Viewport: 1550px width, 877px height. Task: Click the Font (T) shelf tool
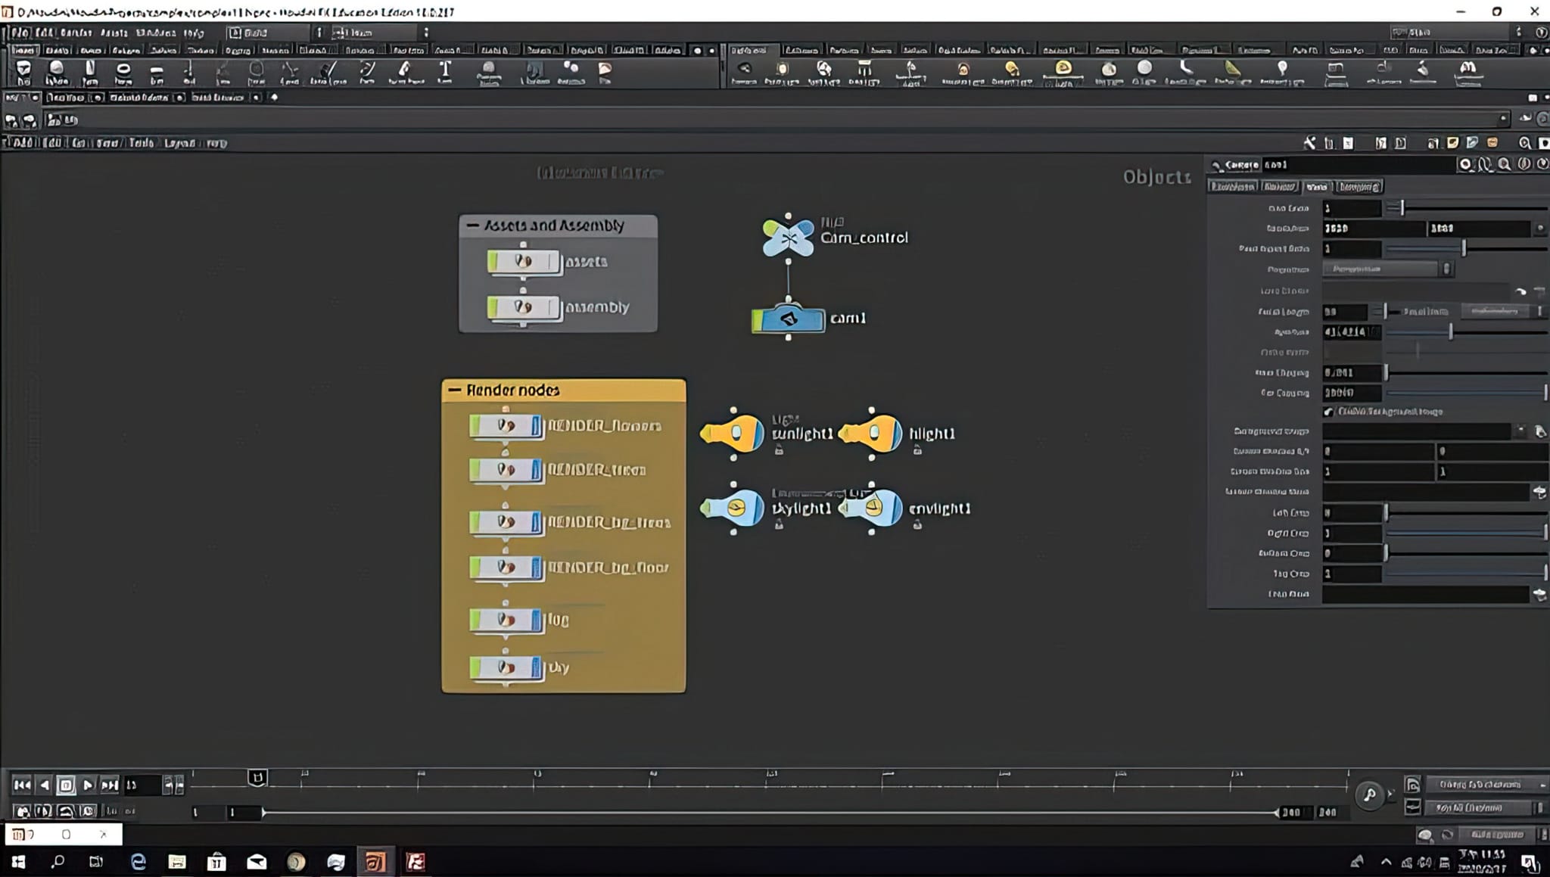click(445, 70)
